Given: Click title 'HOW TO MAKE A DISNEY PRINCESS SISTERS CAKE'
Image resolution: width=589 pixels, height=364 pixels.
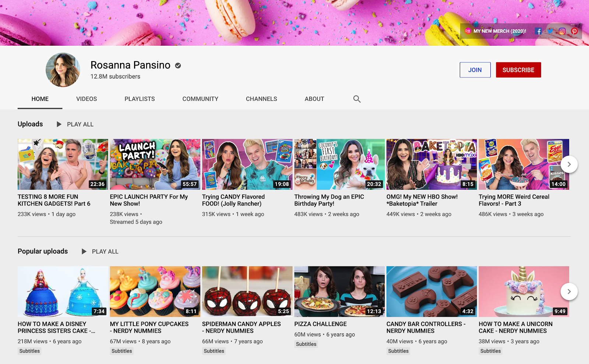Looking at the screenshot, I should tap(56, 328).
